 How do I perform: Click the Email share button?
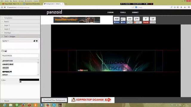point(153,23)
